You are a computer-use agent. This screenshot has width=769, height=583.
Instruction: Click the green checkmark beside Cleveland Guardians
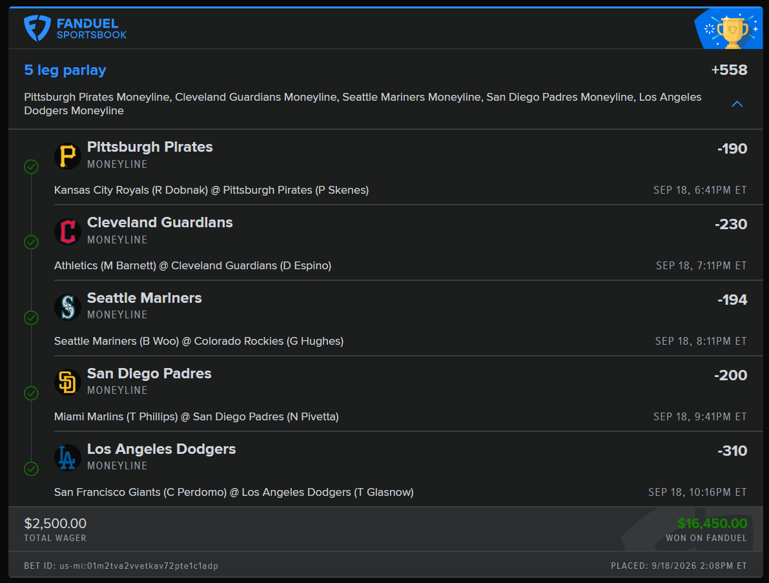(x=32, y=242)
